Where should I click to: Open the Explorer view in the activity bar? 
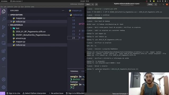[3, 11]
